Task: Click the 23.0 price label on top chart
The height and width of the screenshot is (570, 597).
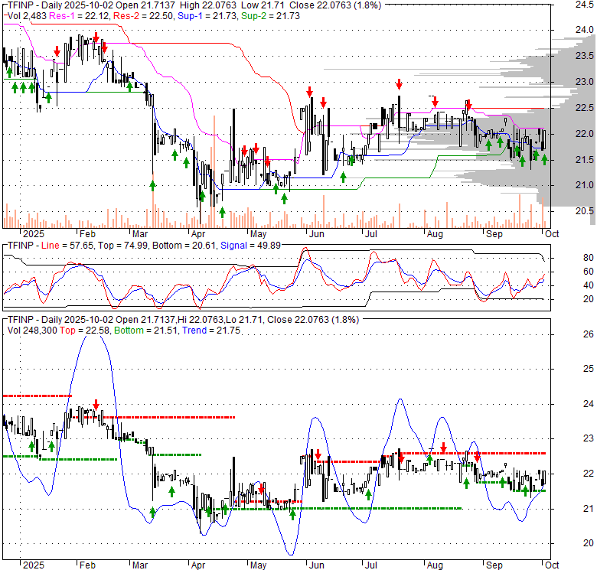Action: [585, 82]
